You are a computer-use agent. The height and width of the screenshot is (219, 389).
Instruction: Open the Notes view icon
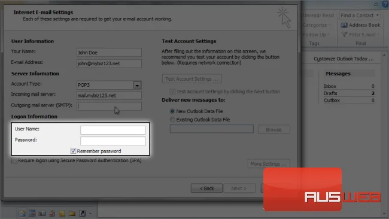click(62, 213)
